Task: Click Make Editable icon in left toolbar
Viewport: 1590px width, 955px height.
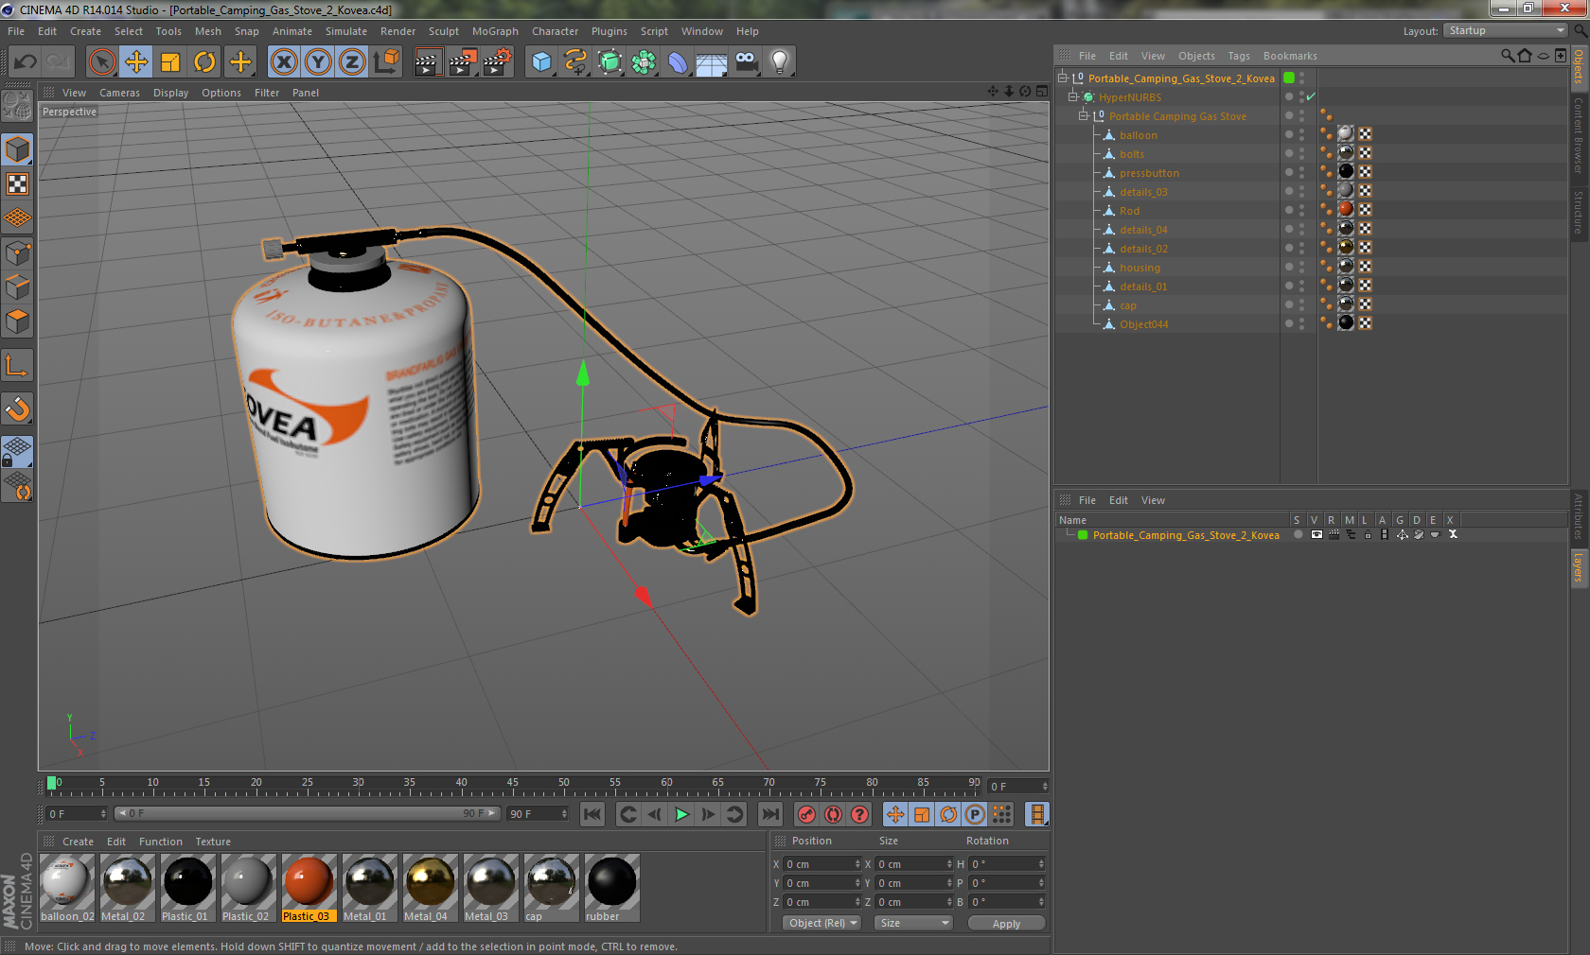Action: 17,105
